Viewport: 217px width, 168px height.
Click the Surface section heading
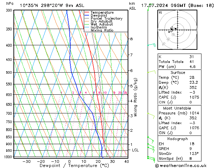pyautogui.click(x=178, y=73)
